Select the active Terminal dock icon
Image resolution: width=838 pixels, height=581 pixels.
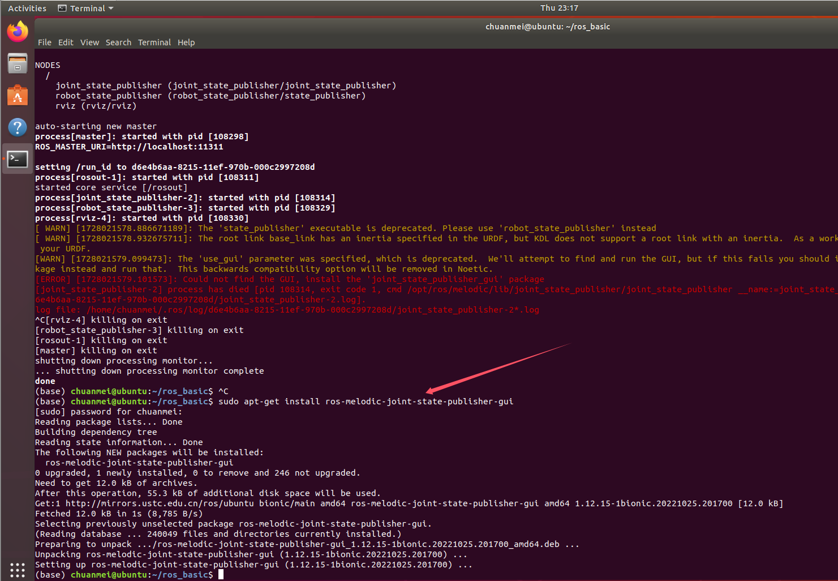[17, 159]
